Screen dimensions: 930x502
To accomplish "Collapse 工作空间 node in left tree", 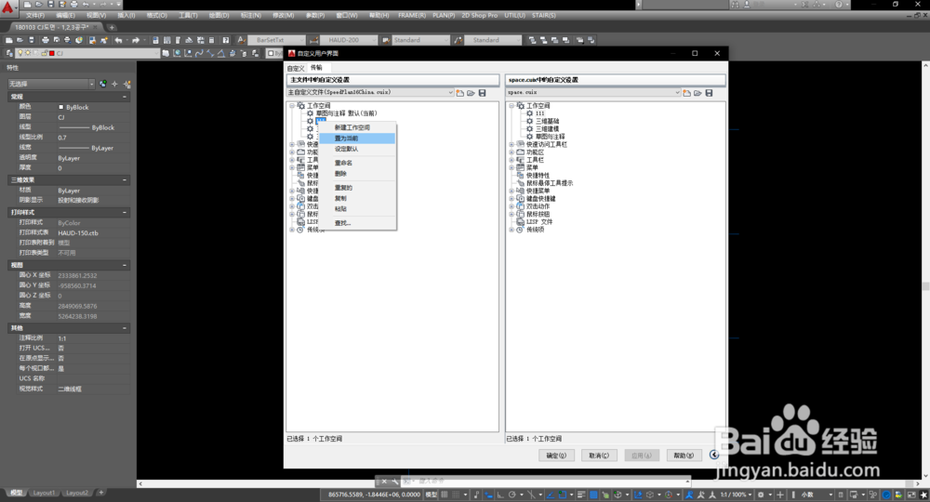I will pos(292,105).
